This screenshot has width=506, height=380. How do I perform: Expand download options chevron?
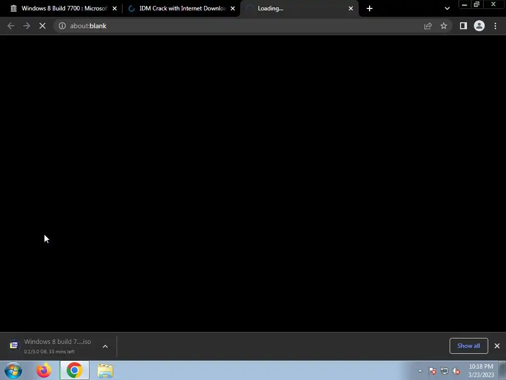coord(105,346)
